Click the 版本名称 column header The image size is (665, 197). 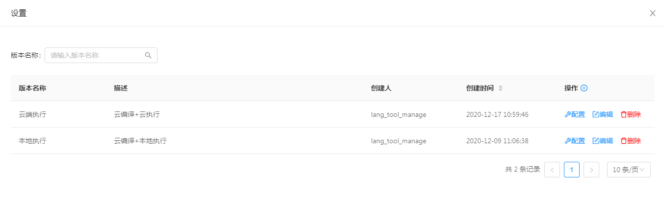(x=32, y=88)
